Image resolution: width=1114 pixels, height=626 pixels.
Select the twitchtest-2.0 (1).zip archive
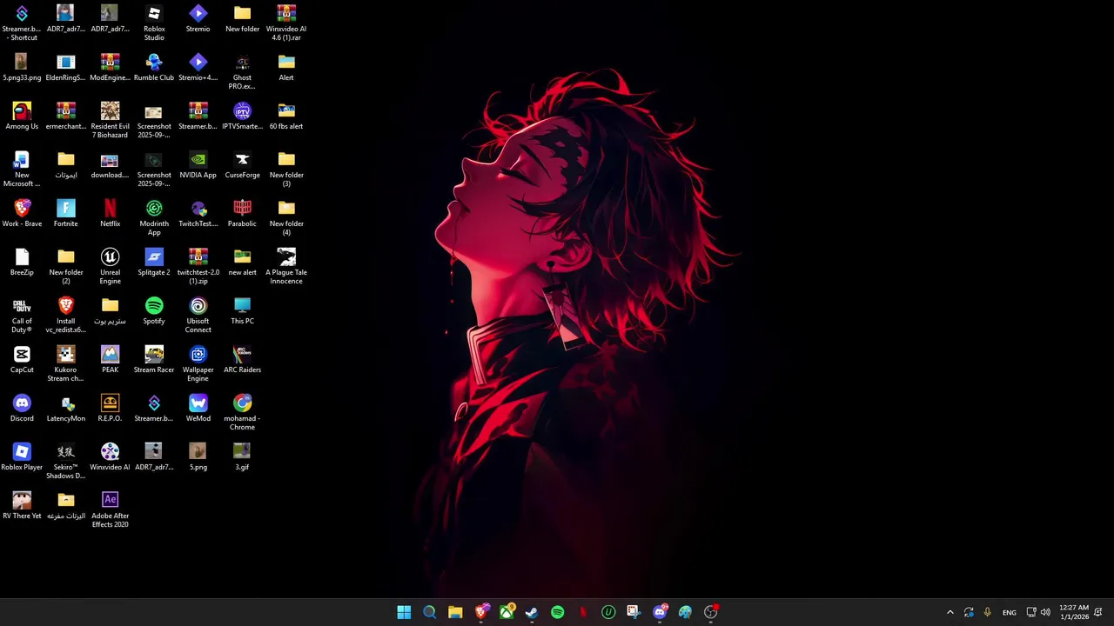(198, 266)
